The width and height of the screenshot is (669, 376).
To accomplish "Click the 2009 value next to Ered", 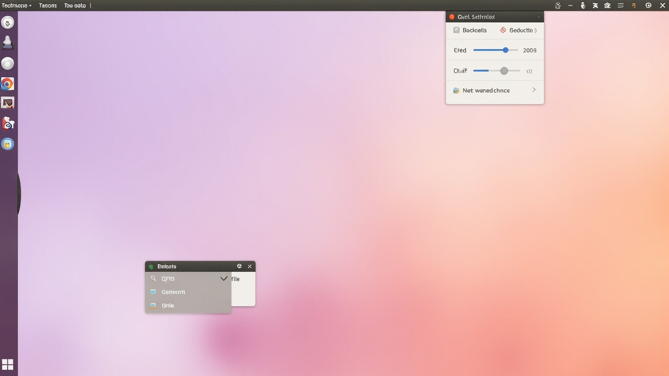I will [x=529, y=50].
